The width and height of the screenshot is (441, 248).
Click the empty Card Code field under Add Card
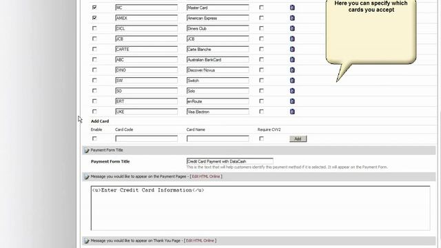(147, 138)
